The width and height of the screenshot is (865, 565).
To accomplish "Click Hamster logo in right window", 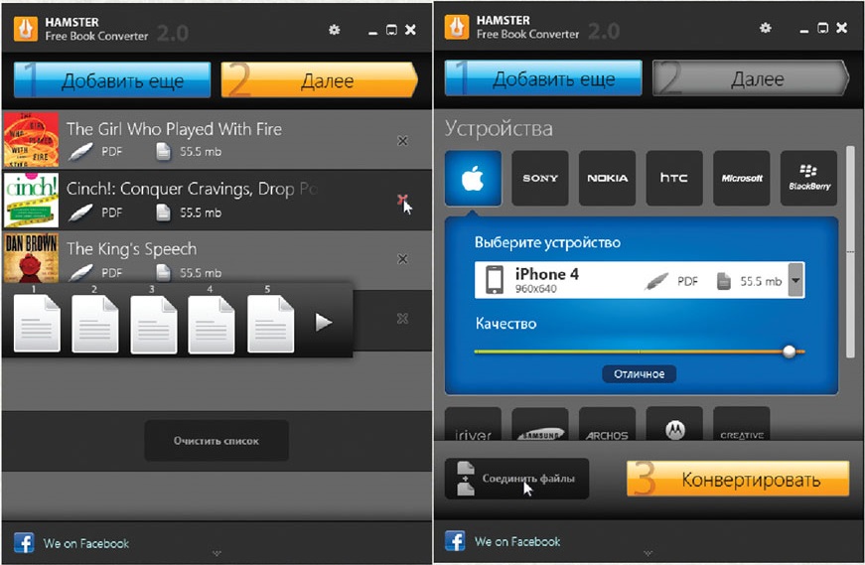I will 456,27.
